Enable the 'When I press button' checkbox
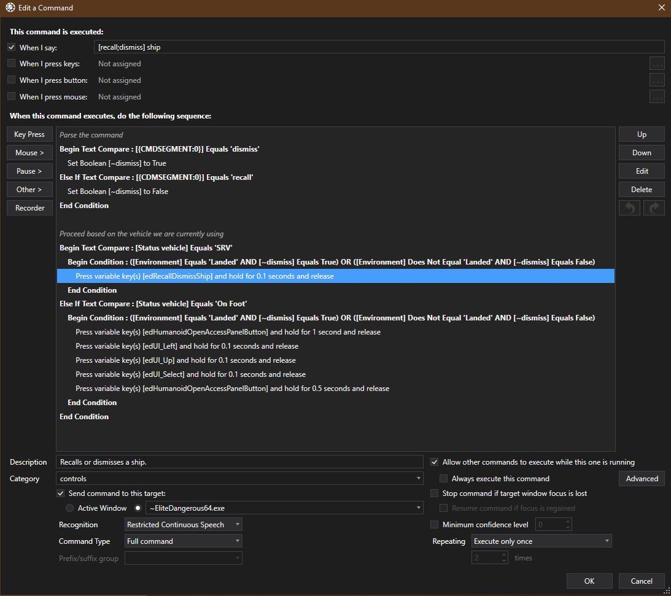The width and height of the screenshot is (671, 596). 12,80
